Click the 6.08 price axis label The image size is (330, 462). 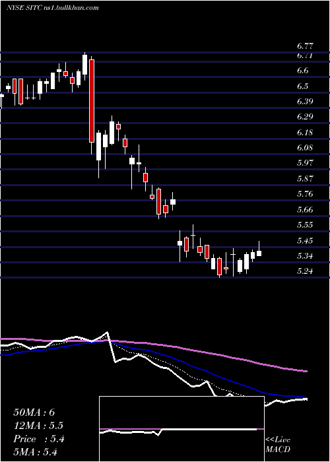[x=305, y=148]
